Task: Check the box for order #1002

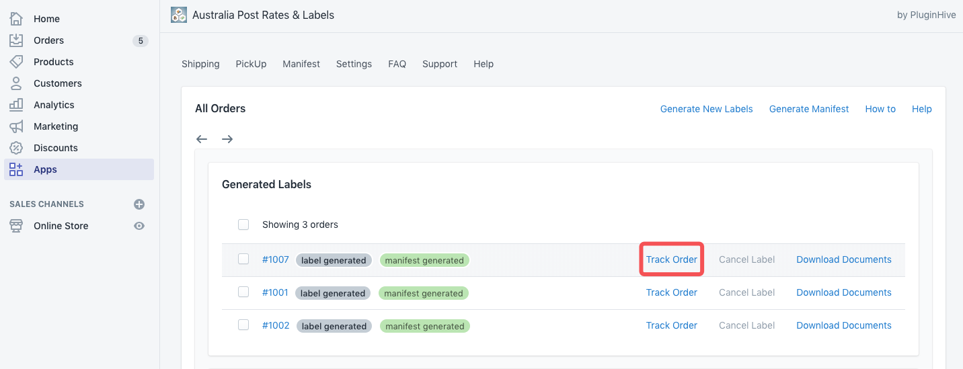Action: (243, 325)
